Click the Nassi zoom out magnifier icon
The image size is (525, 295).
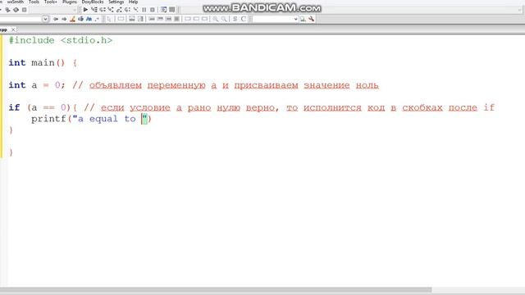pos(224,19)
